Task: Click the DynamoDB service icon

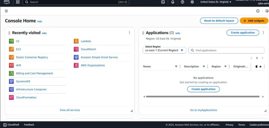Action: point(11,81)
